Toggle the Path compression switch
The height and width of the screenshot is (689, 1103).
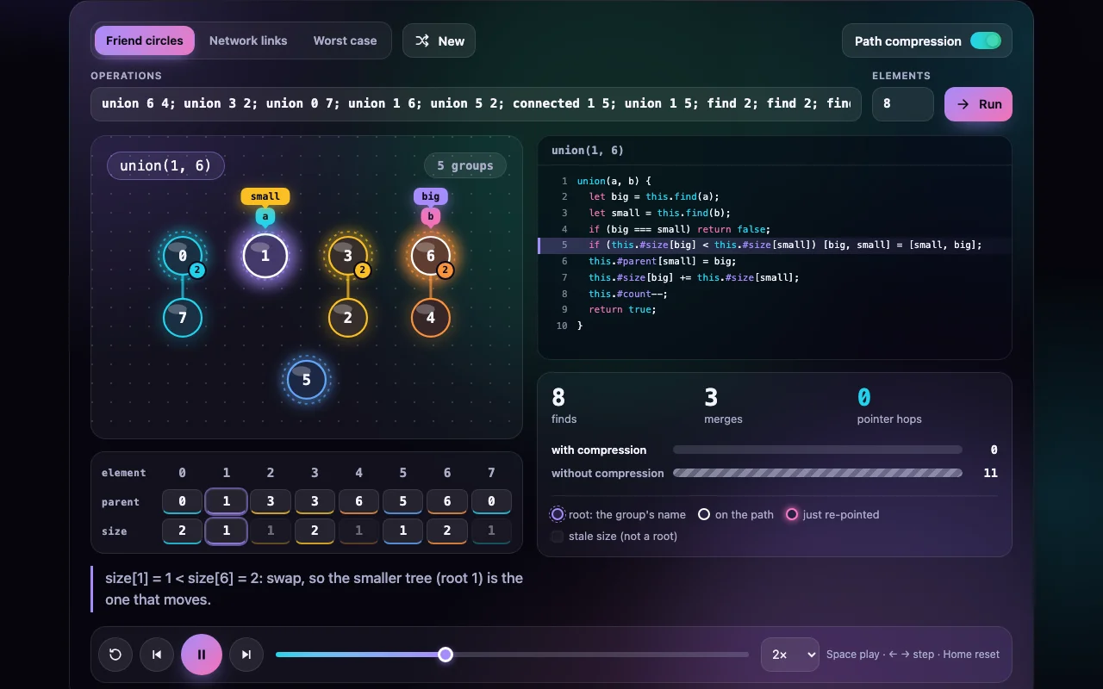coord(986,40)
